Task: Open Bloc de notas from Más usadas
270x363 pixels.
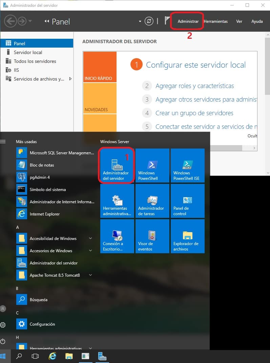Action: 55,165
